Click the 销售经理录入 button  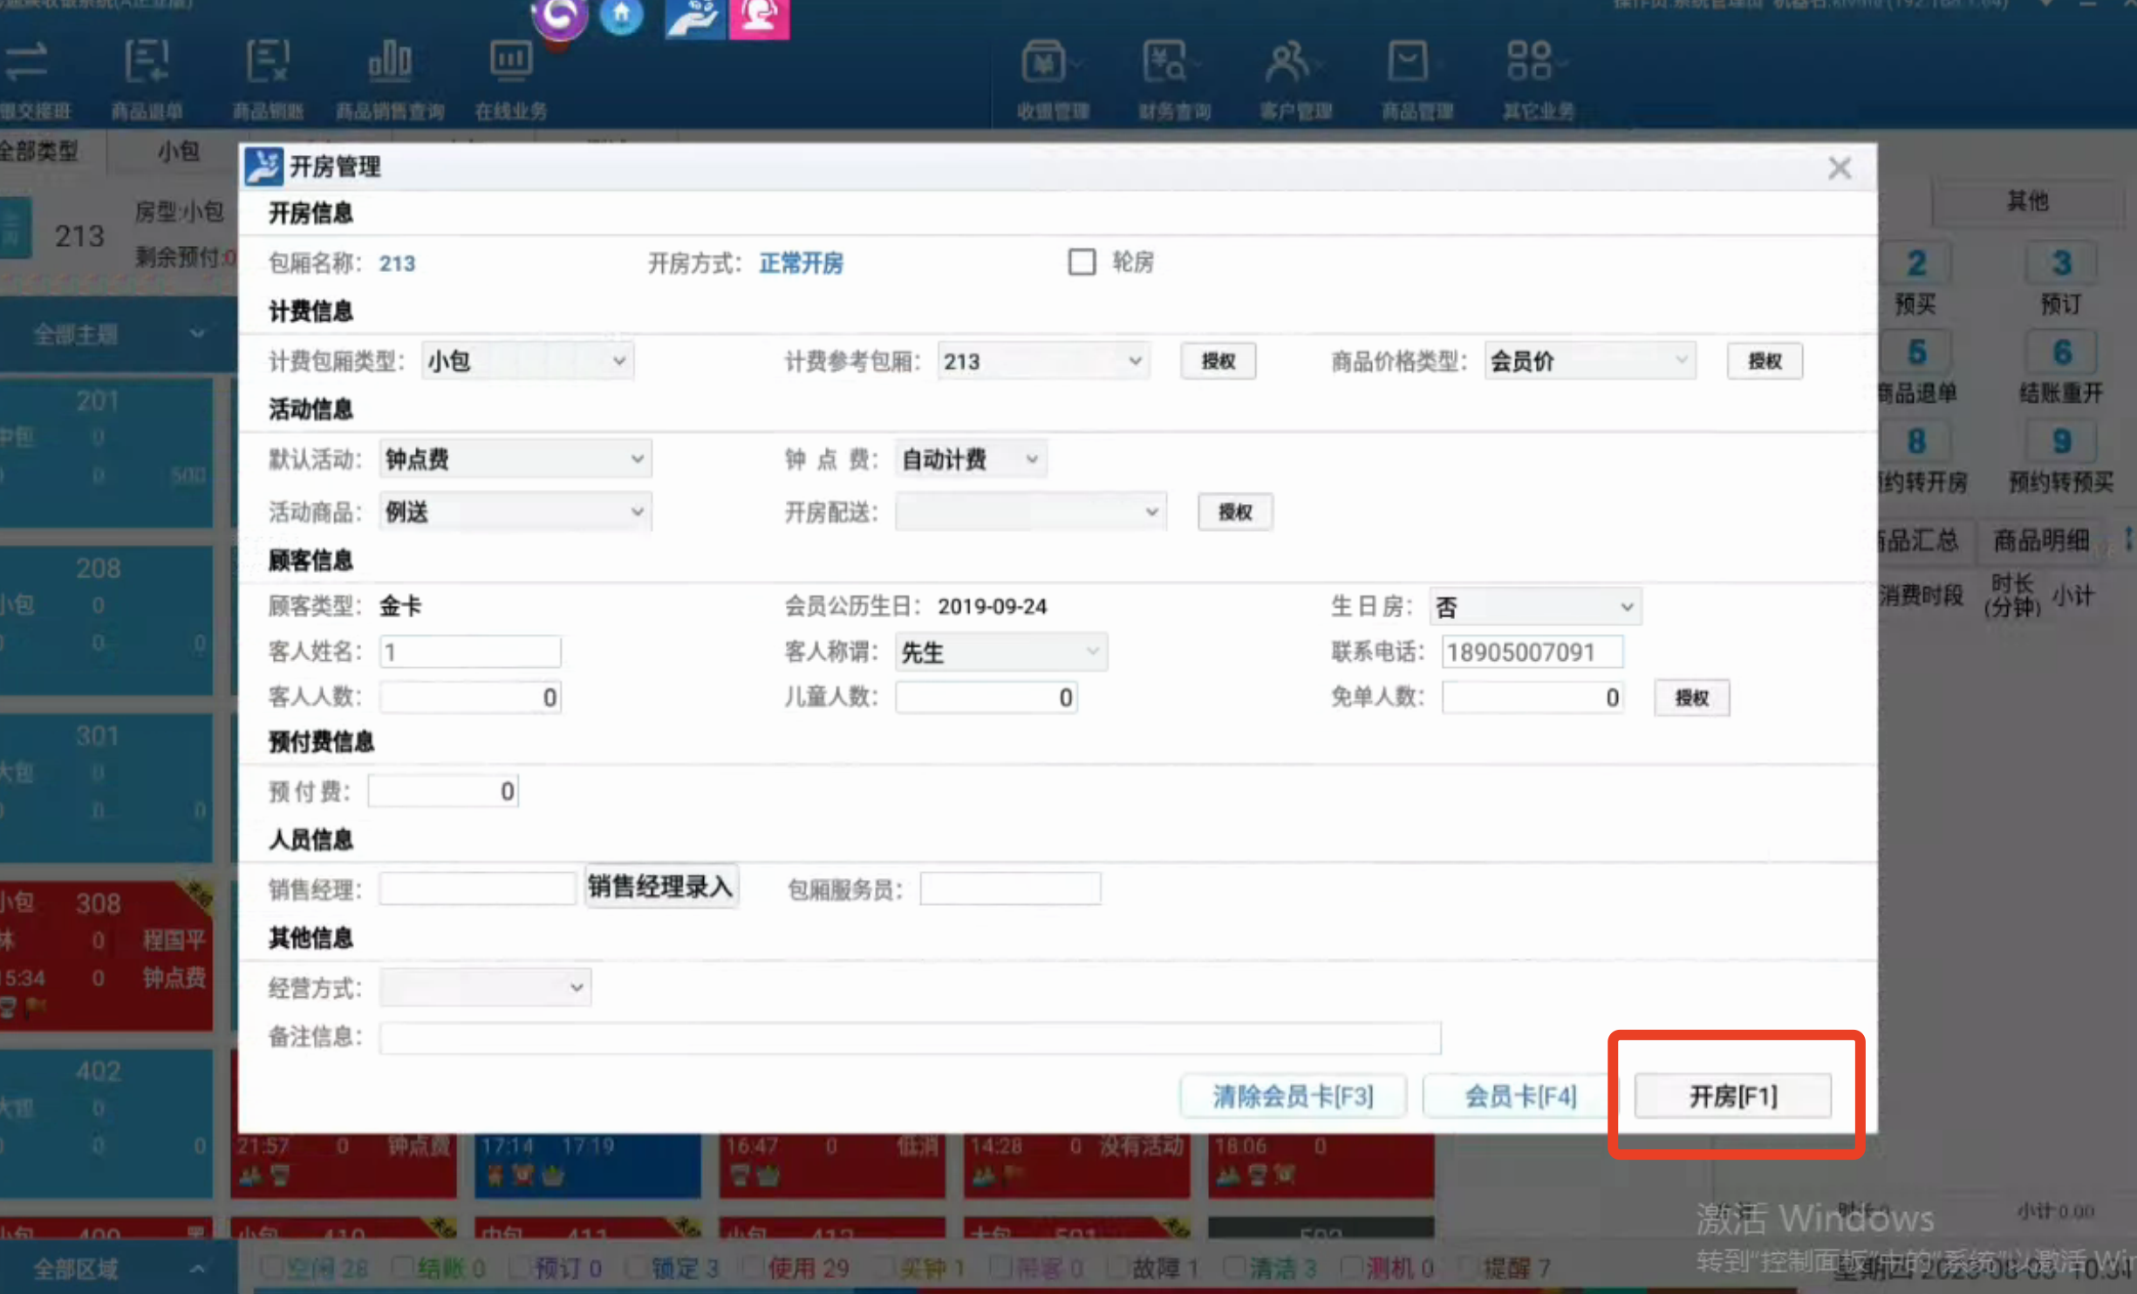[660, 887]
